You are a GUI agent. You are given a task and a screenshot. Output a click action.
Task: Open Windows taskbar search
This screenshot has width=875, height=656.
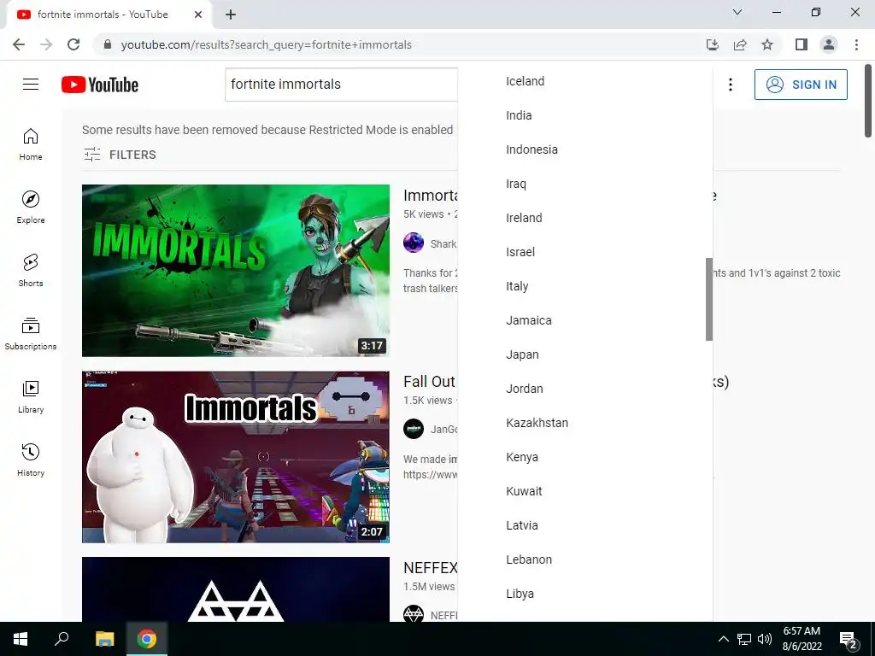point(62,639)
